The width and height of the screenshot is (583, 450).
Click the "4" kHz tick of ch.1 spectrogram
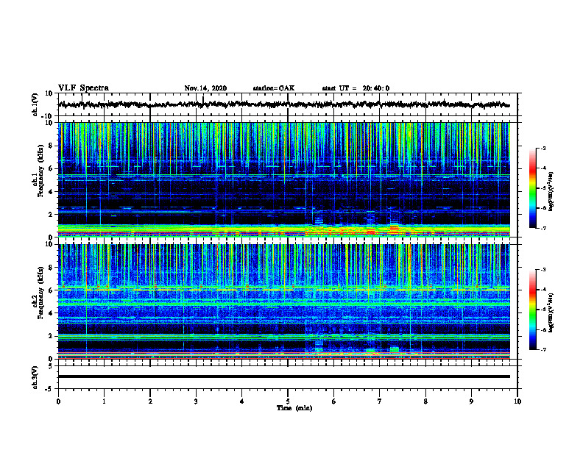point(51,192)
